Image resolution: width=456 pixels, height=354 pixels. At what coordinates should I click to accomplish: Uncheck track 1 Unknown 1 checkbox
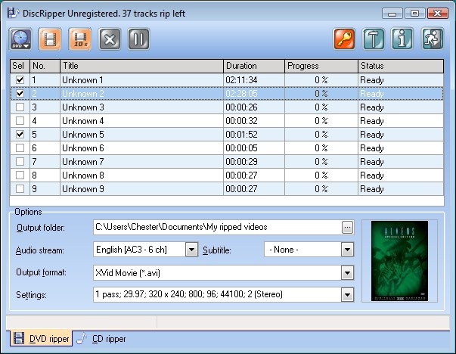pyautogui.click(x=20, y=80)
